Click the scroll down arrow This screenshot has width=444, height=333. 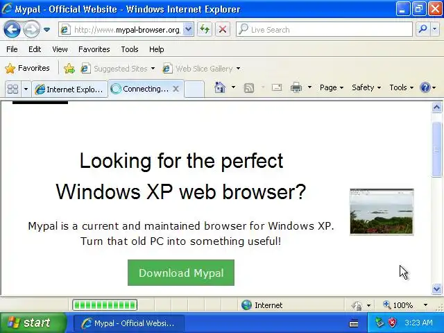(x=436, y=289)
